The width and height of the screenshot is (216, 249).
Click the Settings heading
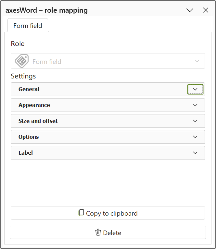pos(23,76)
